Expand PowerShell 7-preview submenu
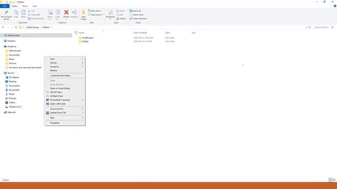Screen dimensions: 337x189 (65, 100)
